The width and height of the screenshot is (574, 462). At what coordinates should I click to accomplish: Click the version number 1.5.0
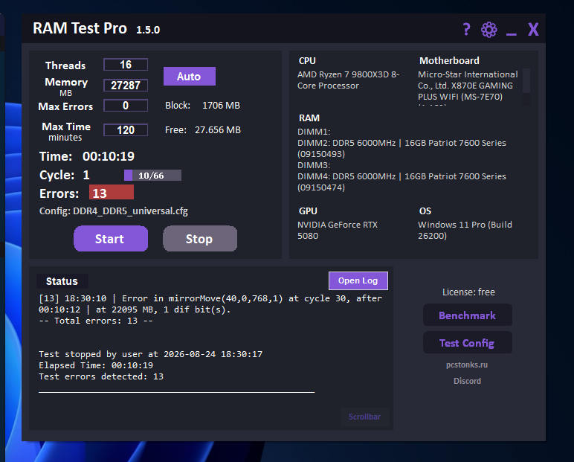tap(148, 30)
